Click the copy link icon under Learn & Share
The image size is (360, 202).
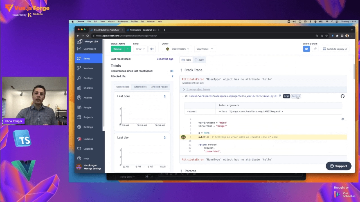point(315,49)
